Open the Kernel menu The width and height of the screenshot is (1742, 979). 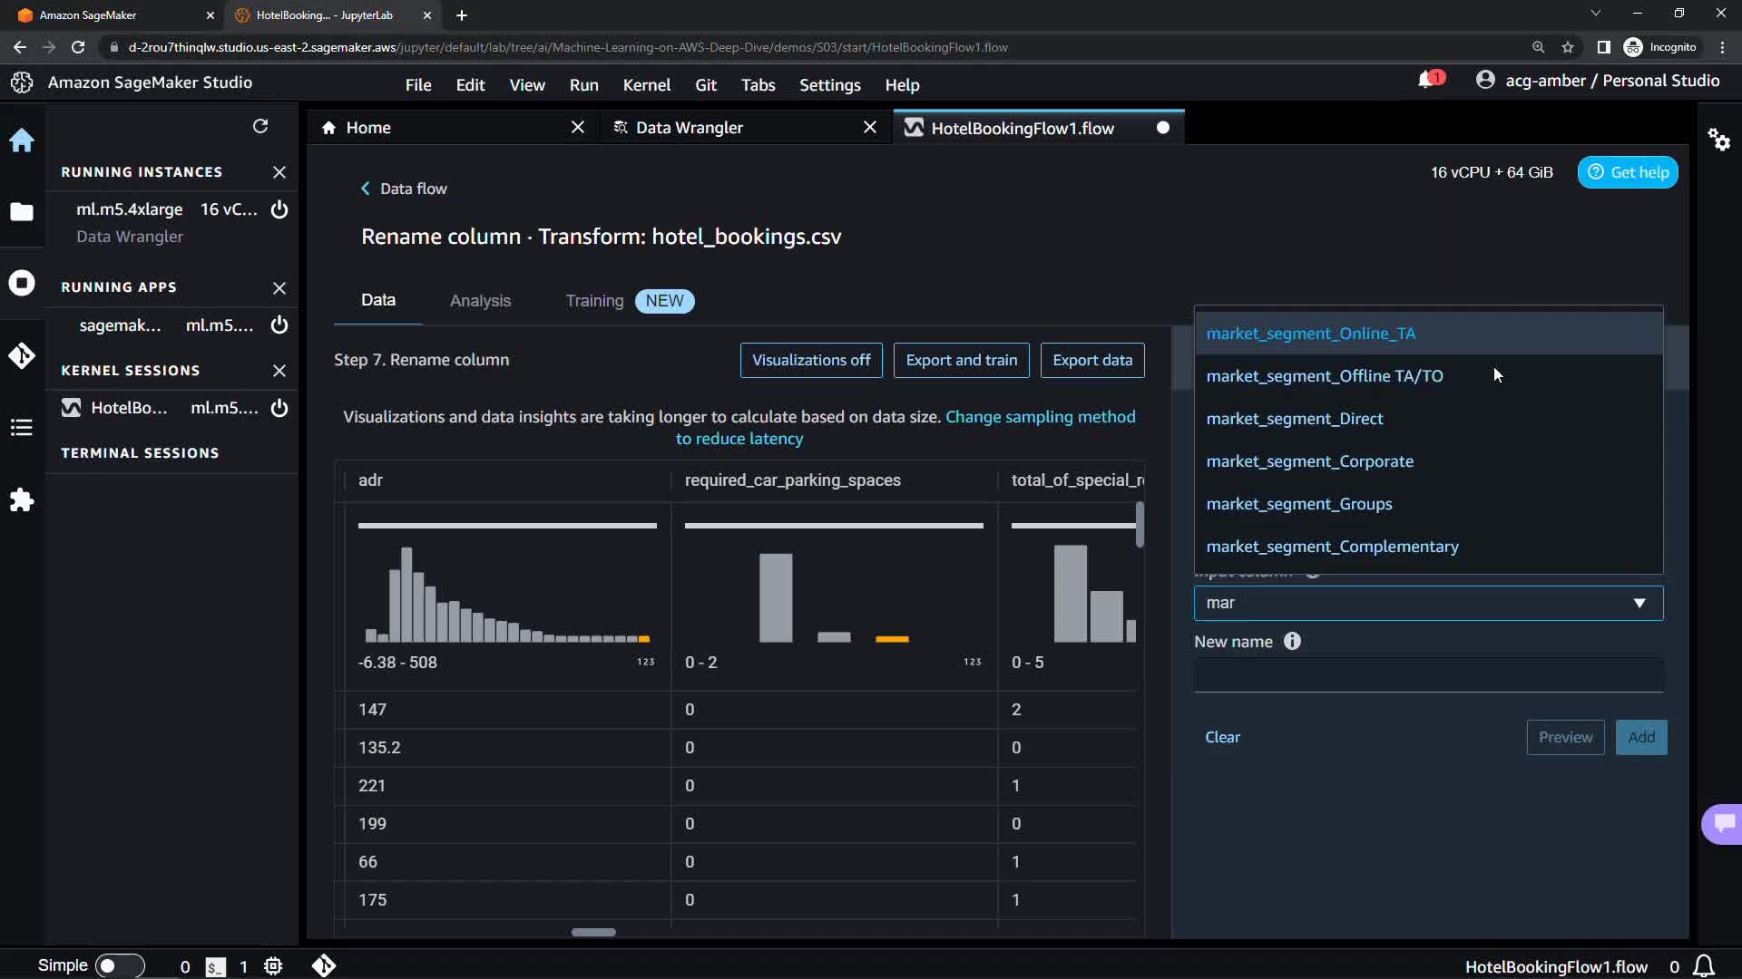tap(646, 84)
